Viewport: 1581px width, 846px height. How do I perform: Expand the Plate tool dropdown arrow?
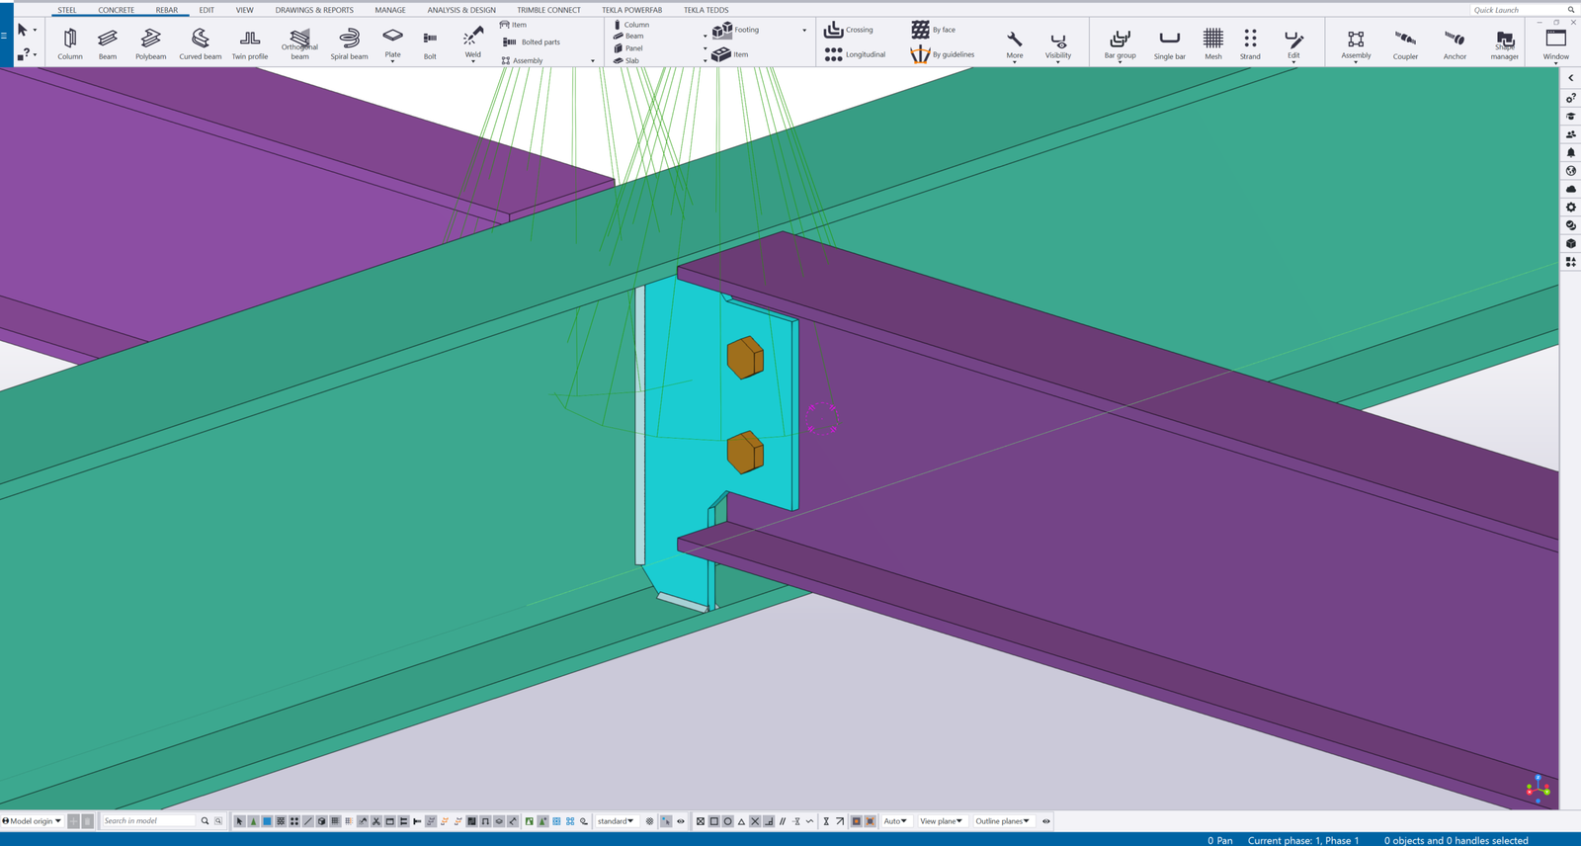click(x=392, y=61)
